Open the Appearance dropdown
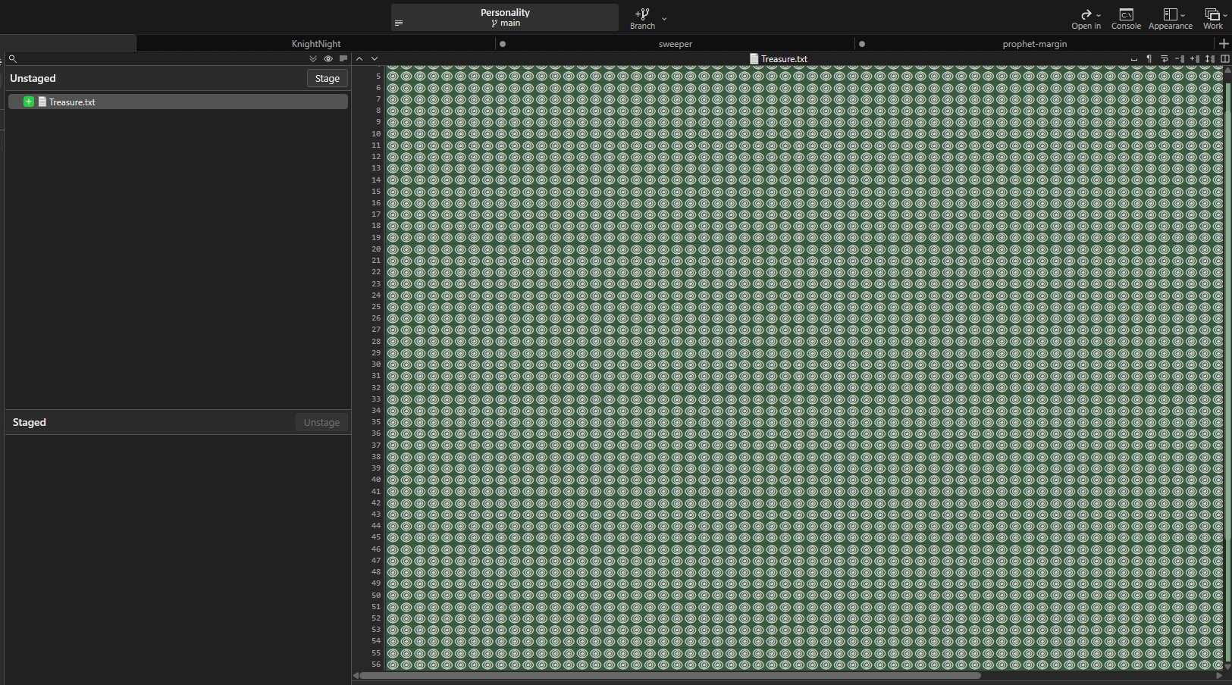This screenshot has height=685, width=1232. (1171, 18)
